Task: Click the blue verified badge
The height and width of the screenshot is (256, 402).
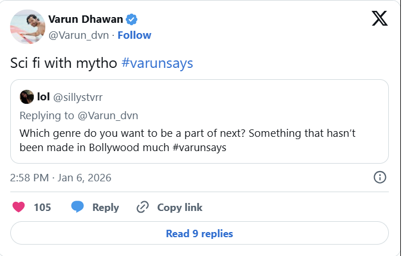Action: pos(132,20)
